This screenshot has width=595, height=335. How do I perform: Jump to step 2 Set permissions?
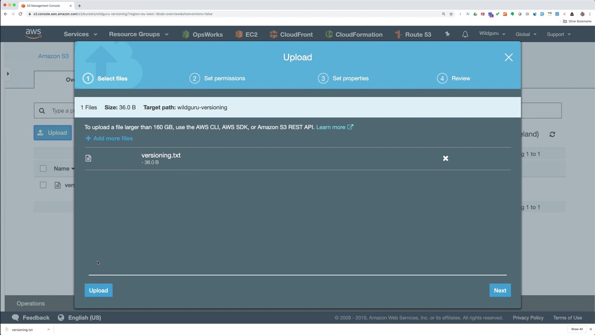click(217, 78)
